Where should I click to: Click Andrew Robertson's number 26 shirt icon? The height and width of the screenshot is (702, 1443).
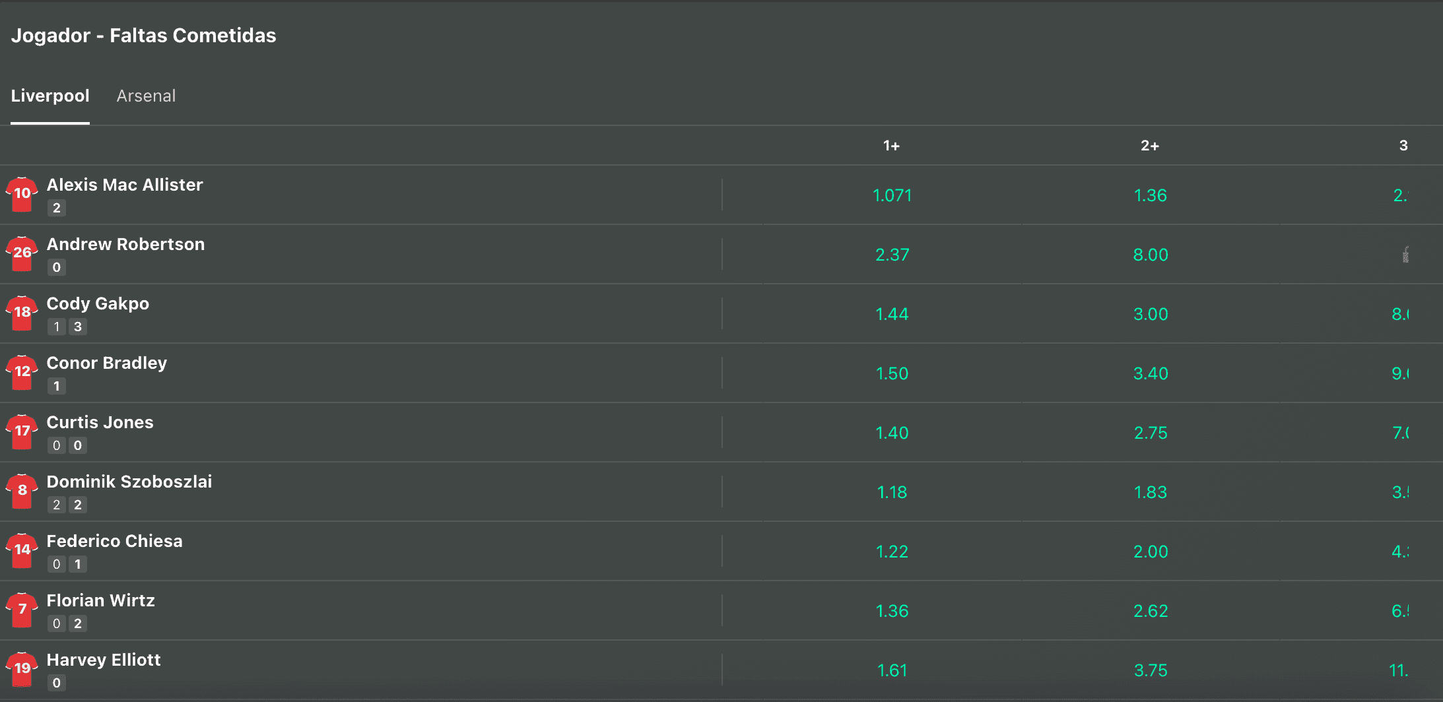(x=22, y=254)
